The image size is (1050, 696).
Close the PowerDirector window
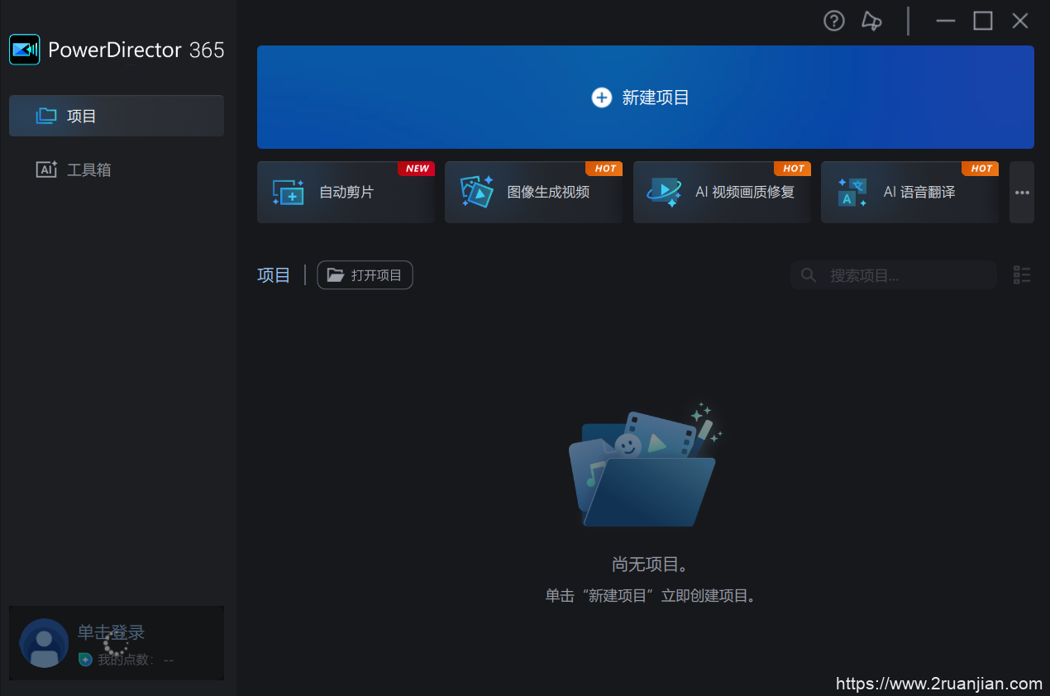1020,21
